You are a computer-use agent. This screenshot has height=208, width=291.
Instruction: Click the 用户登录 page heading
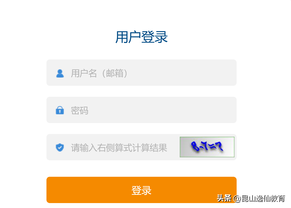pyautogui.click(x=142, y=37)
